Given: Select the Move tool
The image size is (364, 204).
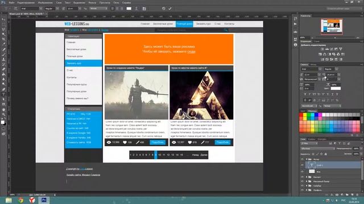Looking at the screenshot, I should [x=3, y=19].
